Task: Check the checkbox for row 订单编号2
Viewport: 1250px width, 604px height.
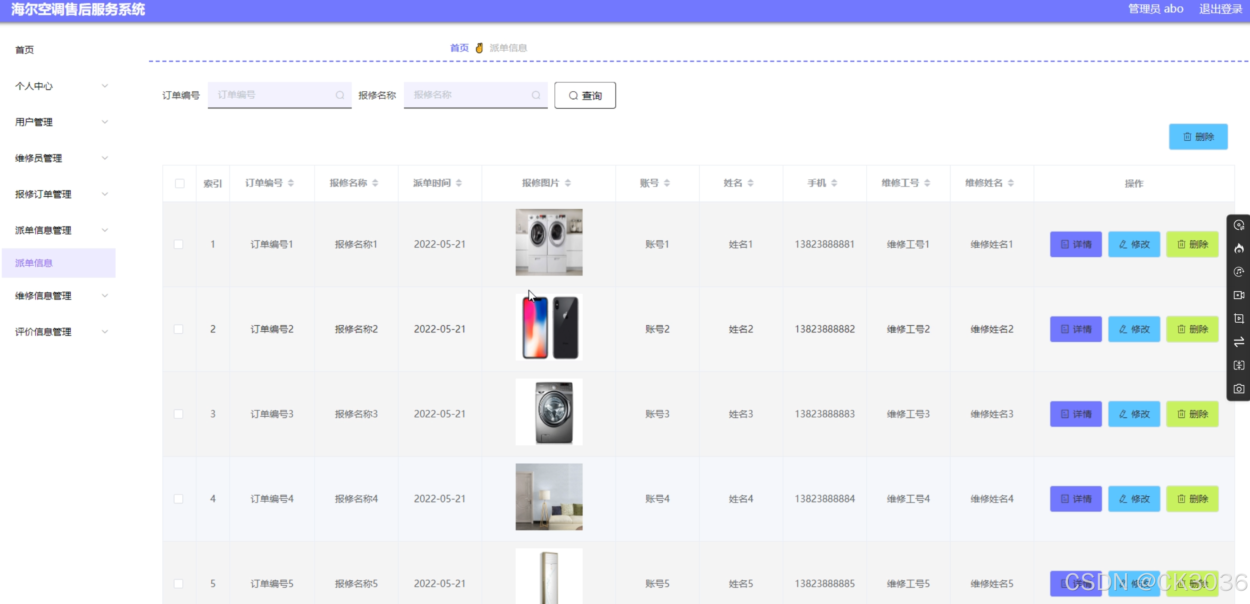Action: point(179,329)
